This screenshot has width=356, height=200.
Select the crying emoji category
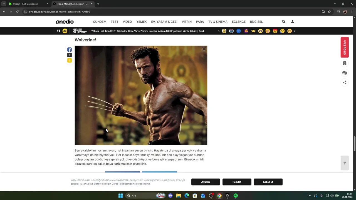click(x=282, y=31)
